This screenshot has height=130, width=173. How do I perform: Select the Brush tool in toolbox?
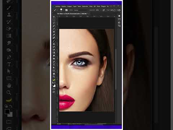point(54,41)
